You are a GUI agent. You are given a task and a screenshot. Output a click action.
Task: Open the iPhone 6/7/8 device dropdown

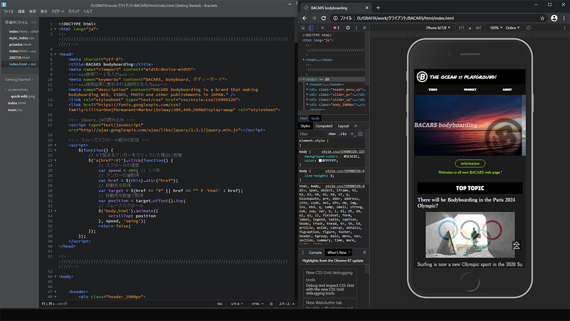[437, 27]
